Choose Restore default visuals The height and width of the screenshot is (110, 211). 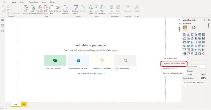(174, 73)
